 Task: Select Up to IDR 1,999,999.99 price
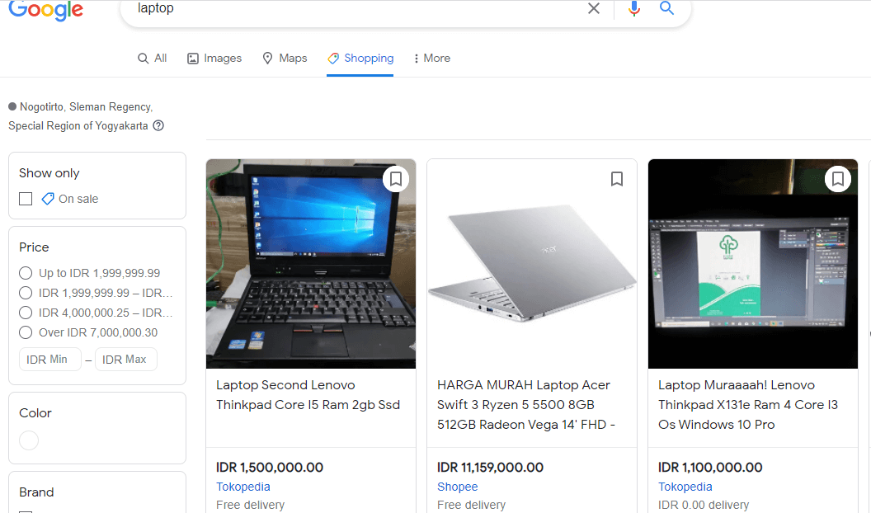(x=26, y=273)
